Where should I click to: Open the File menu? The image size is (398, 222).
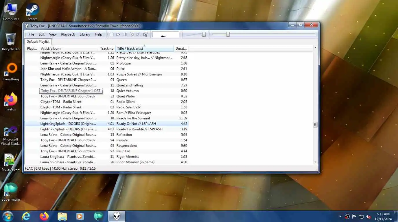click(x=31, y=34)
